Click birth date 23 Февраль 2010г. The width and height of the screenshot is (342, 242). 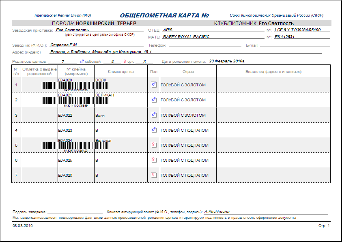(227, 61)
